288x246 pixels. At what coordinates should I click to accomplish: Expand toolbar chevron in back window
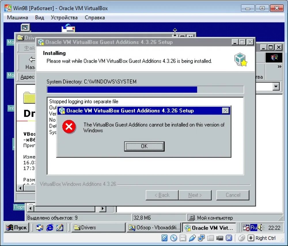point(279,67)
